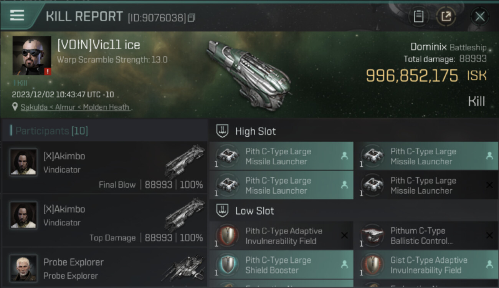
Task: Select the Pithum C-Type Ballistic Control module
Action: tap(426, 236)
